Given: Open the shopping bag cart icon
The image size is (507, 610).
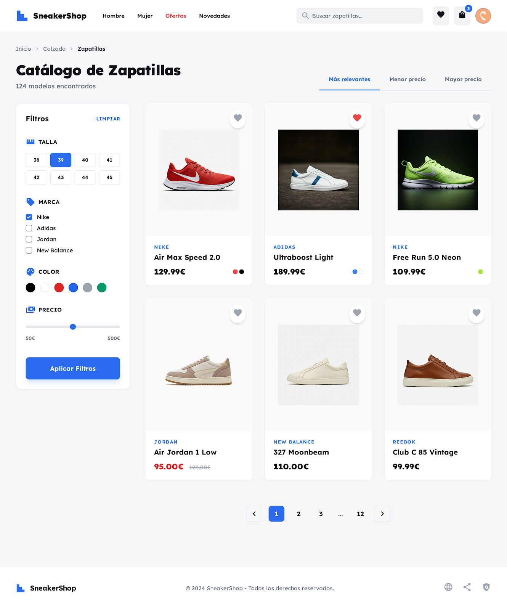Looking at the screenshot, I should pyautogui.click(x=462, y=16).
